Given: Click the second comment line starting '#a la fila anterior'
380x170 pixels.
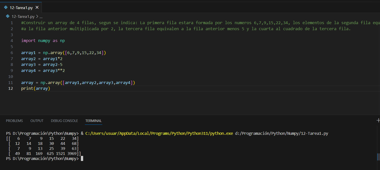Looking at the screenshot, I should pos(186,29).
